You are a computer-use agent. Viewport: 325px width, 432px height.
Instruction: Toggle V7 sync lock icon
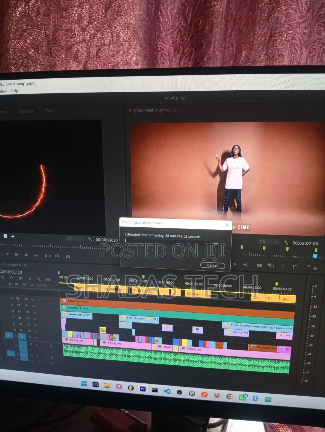click(x=26, y=299)
